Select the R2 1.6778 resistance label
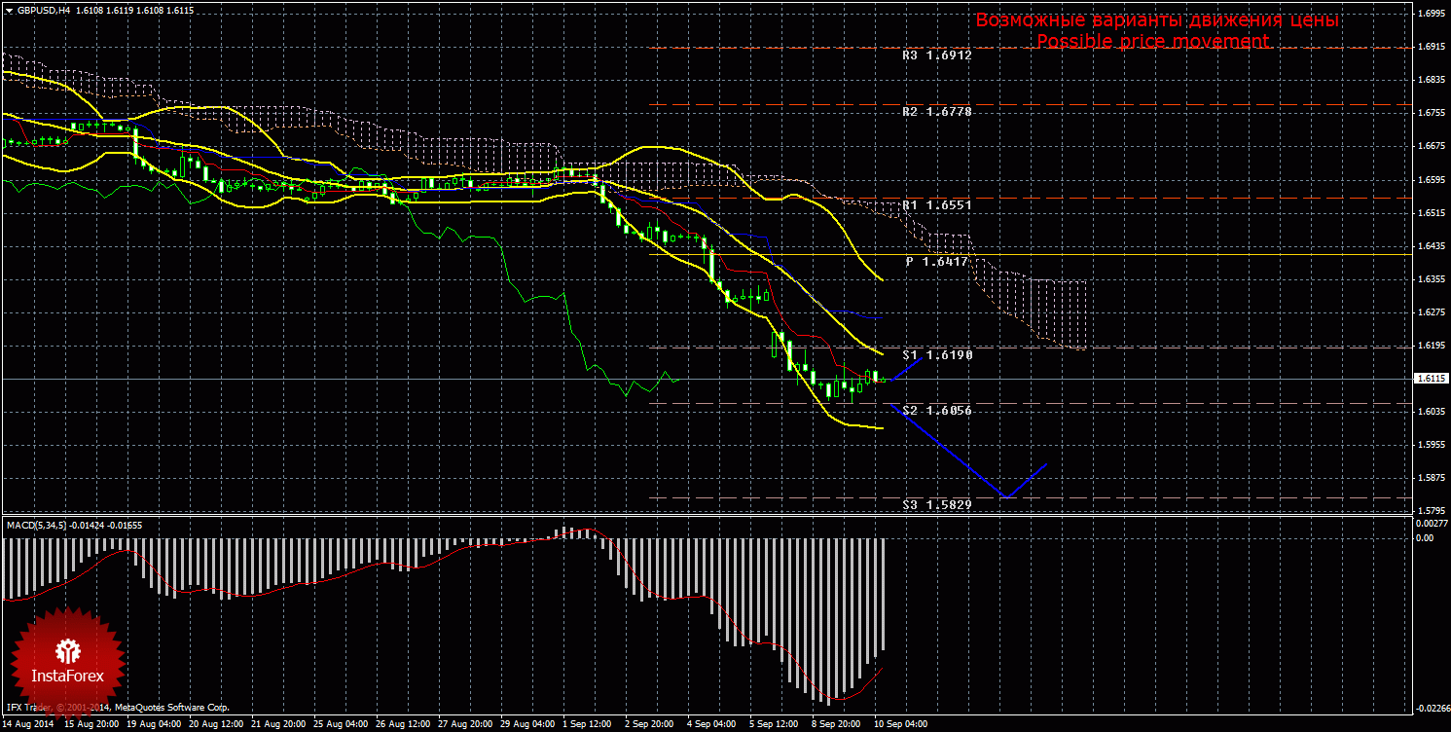 [937, 112]
